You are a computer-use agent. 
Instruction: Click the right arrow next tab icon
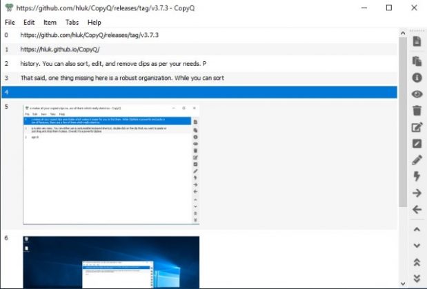tap(417, 193)
